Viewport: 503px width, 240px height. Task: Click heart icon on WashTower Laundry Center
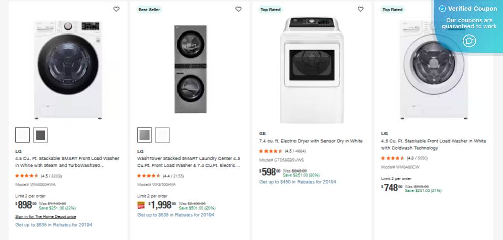click(239, 9)
